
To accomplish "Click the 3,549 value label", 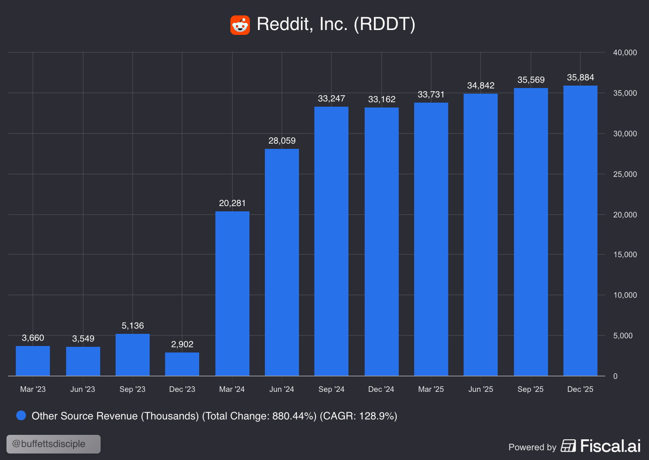I will click(x=83, y=339).
